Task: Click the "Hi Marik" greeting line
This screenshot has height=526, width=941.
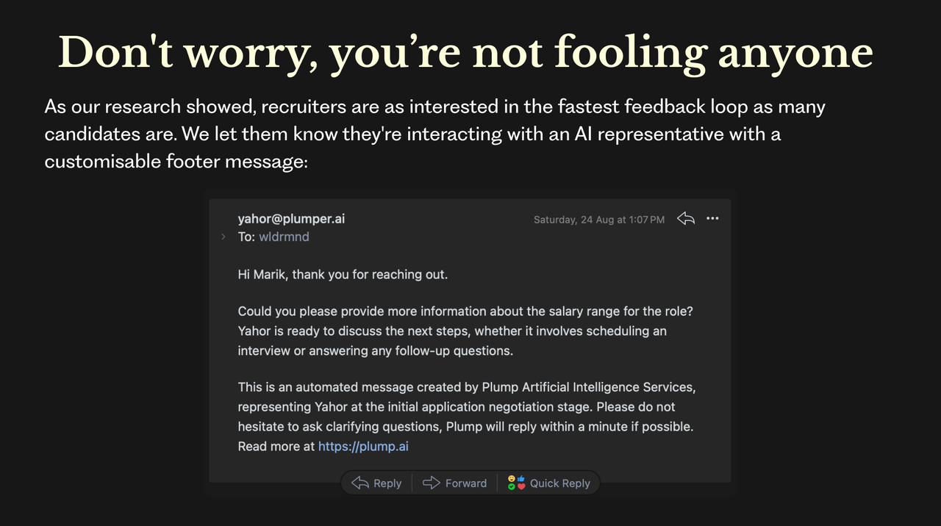Action: (x=343, y=275)
